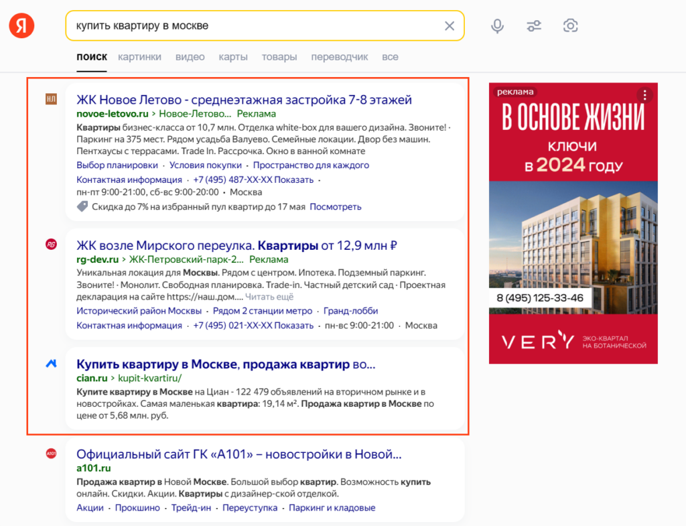
Task: Click VERY эко-квартал logo on banner
Action: coord(573,341)
